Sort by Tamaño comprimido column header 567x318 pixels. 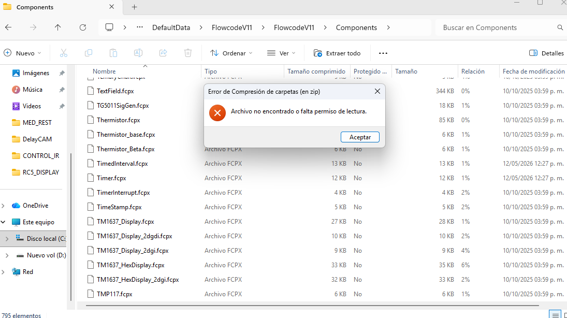pyautogui.click(x=316, y=71)
